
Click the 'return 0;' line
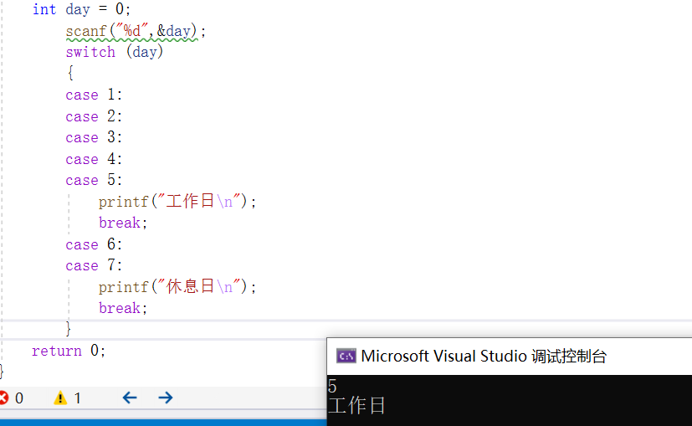69,351
